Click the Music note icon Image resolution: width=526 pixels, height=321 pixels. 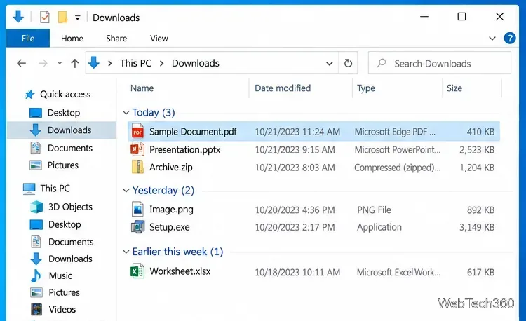(36, 275)
